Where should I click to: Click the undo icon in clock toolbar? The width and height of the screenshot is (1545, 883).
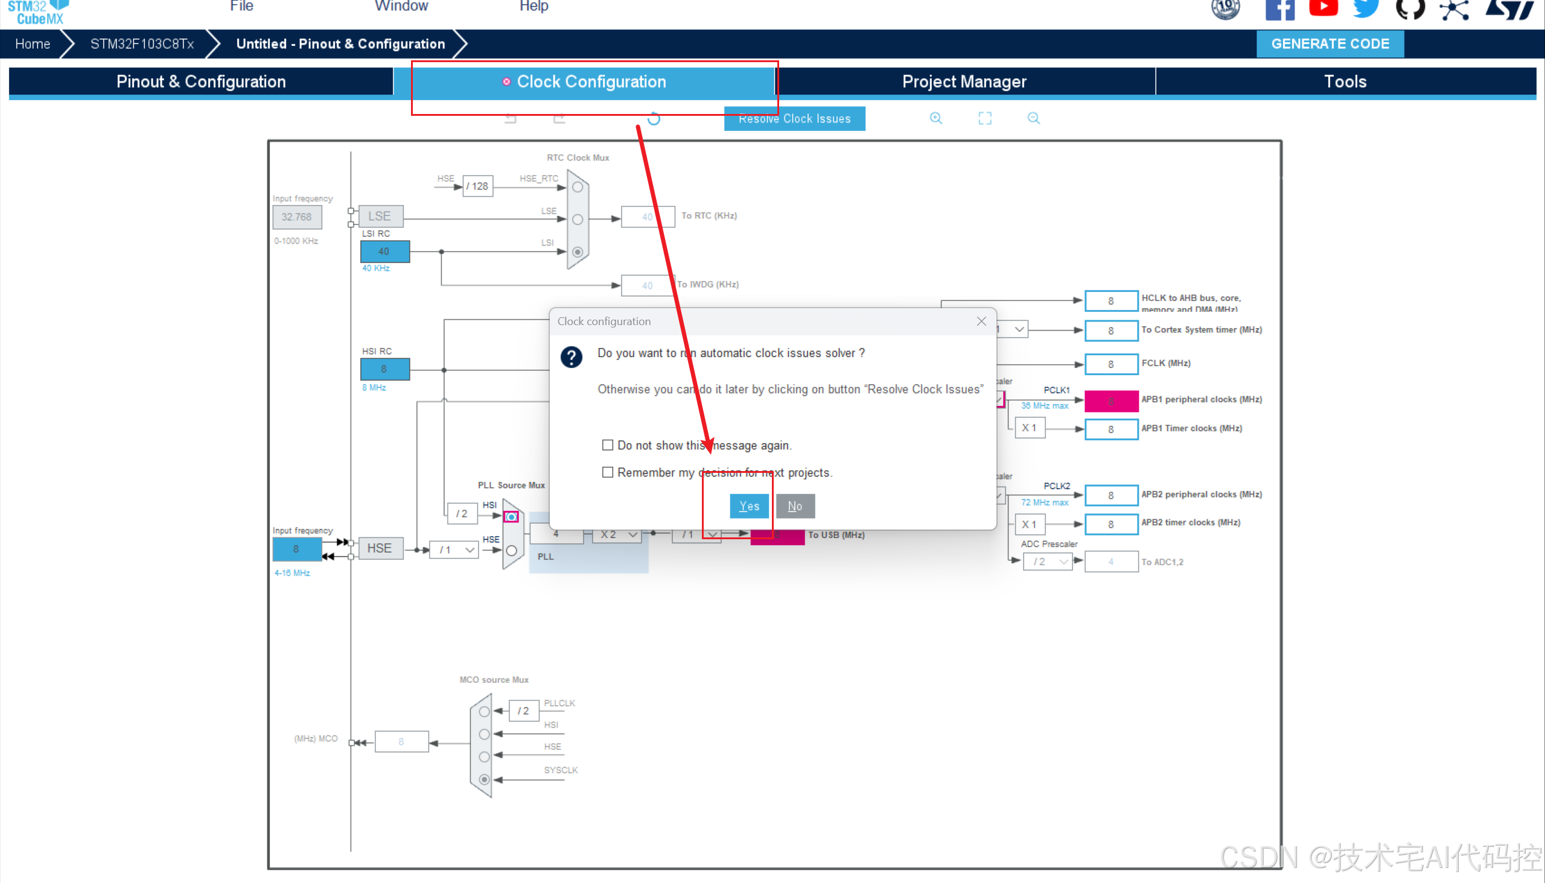click(x=511, y=118)
